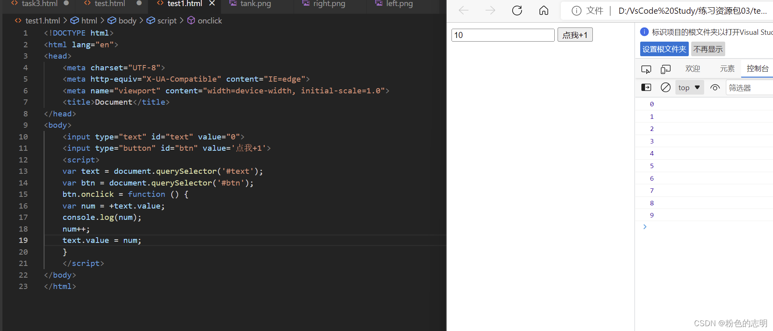Open the tank.png tab

256,4
